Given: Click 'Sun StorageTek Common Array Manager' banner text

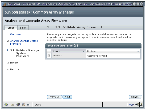Looking at the screenshot, I should 39,12.
